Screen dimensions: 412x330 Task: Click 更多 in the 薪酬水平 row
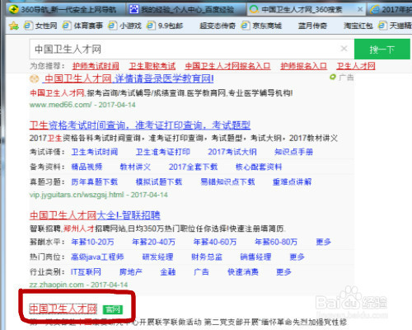(324, 242)
